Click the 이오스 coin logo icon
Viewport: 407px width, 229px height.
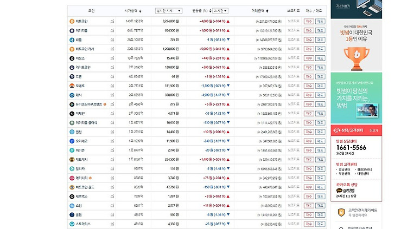click(x=72, y=58)
